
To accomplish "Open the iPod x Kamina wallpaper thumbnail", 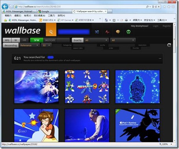I will pyautogui.click(x=138, y=125).
